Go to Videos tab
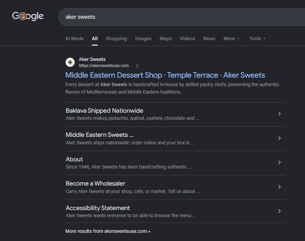305x241 pixels. click(x=187, y=38)
